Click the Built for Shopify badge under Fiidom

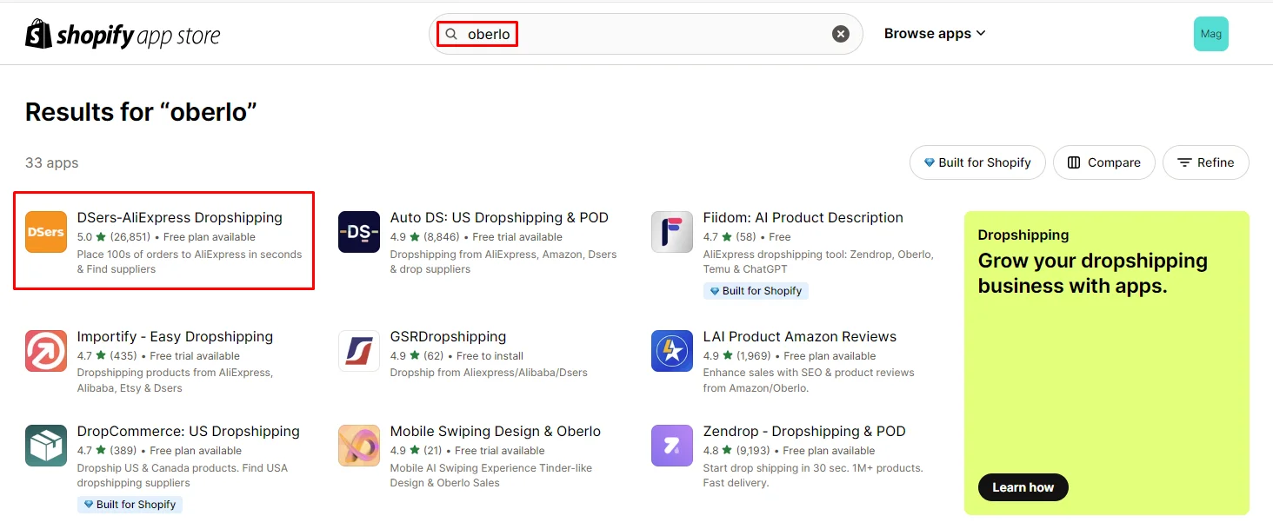(x=756, y=290)
